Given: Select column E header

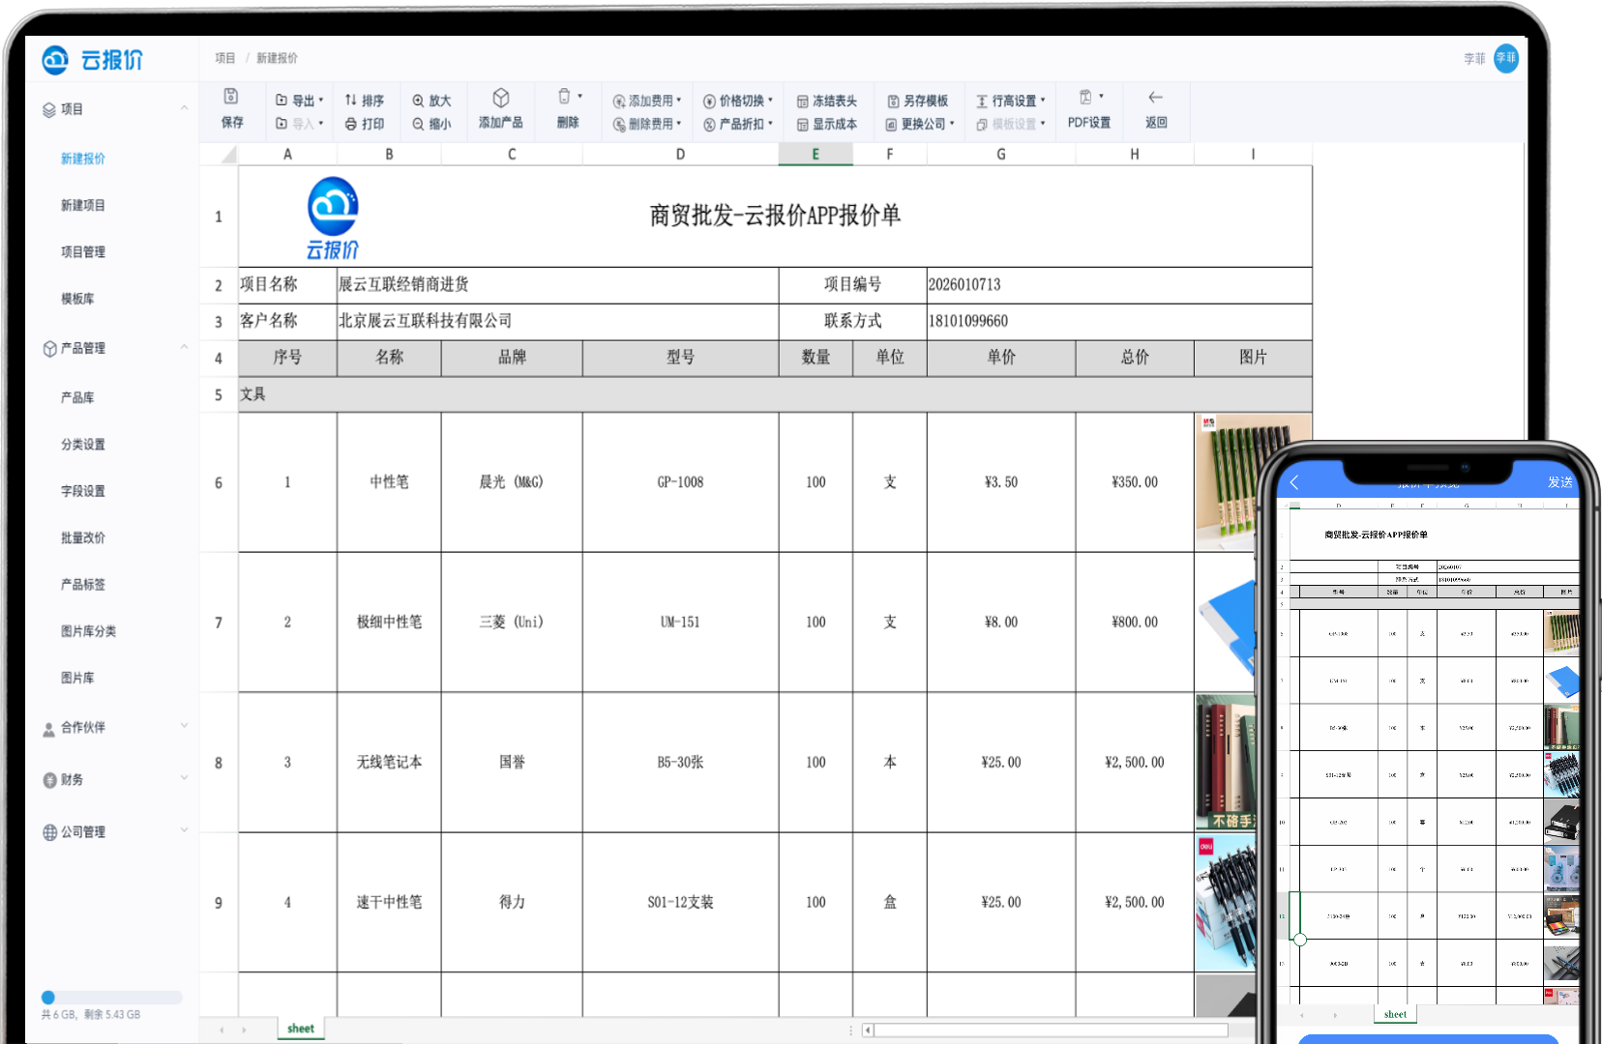Looking at the screenshot, I should click(816, 154).
